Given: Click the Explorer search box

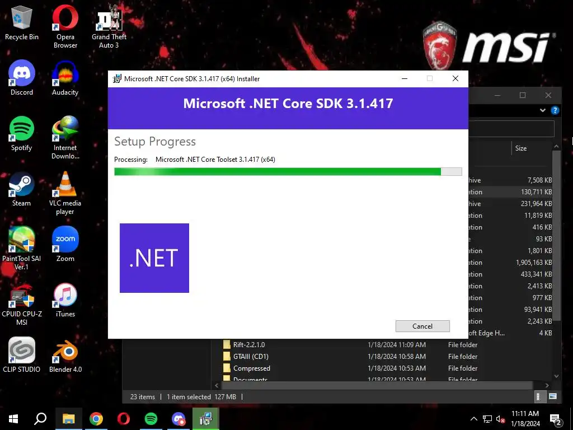Looking at the screenshot, I should [x=511, y=129].
